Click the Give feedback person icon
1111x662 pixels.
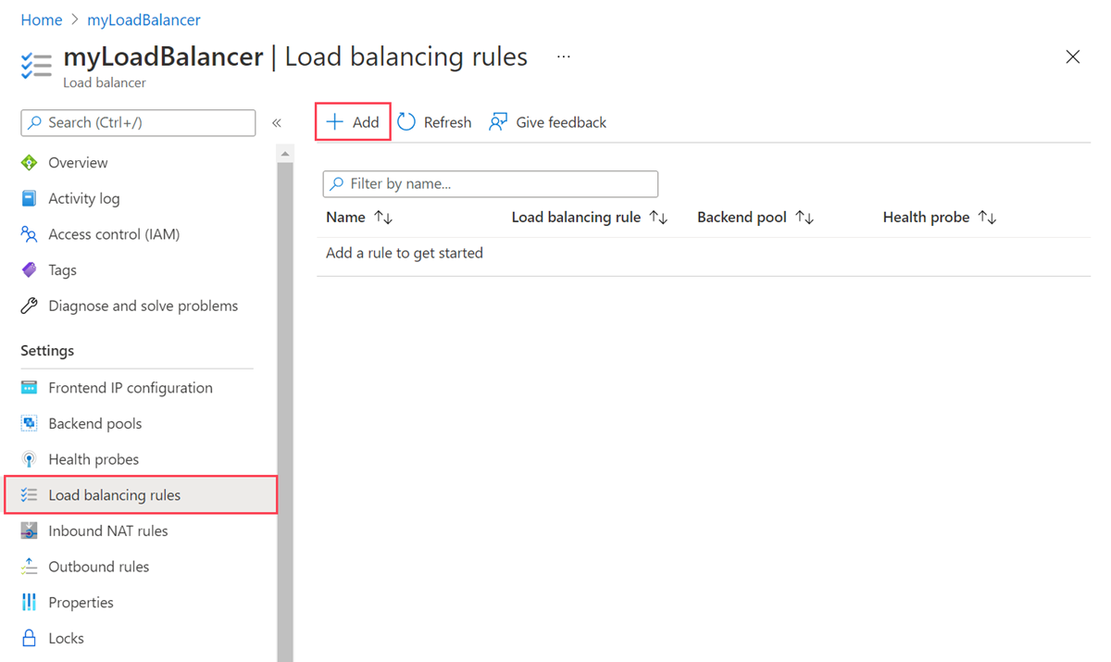(498, 122)
